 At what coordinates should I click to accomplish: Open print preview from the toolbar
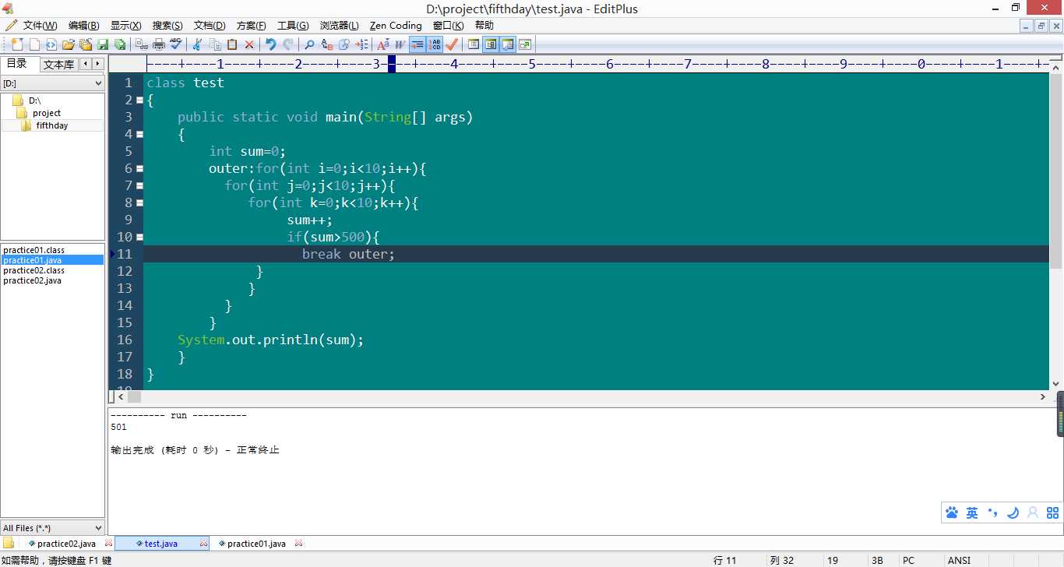tap(140, 44)
